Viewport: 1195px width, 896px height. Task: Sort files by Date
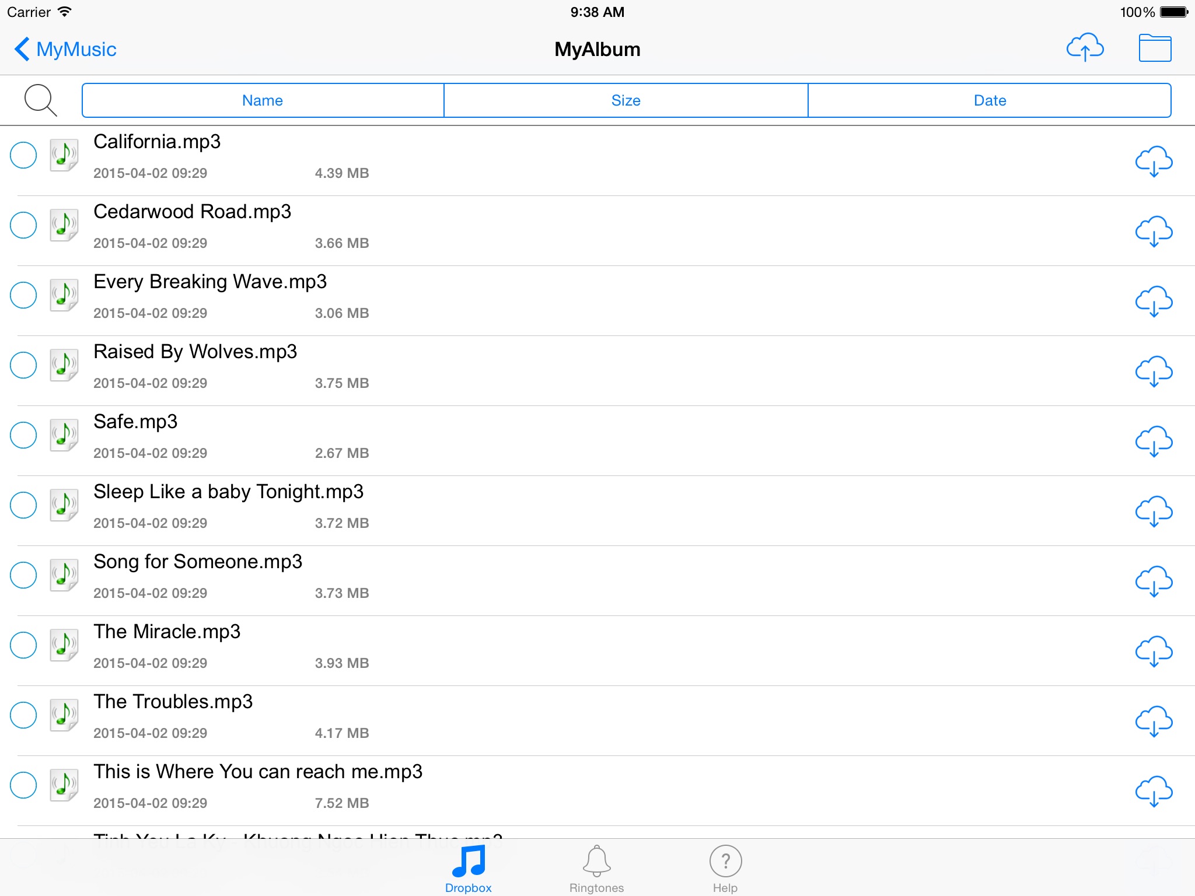click(x=990, y=100)
